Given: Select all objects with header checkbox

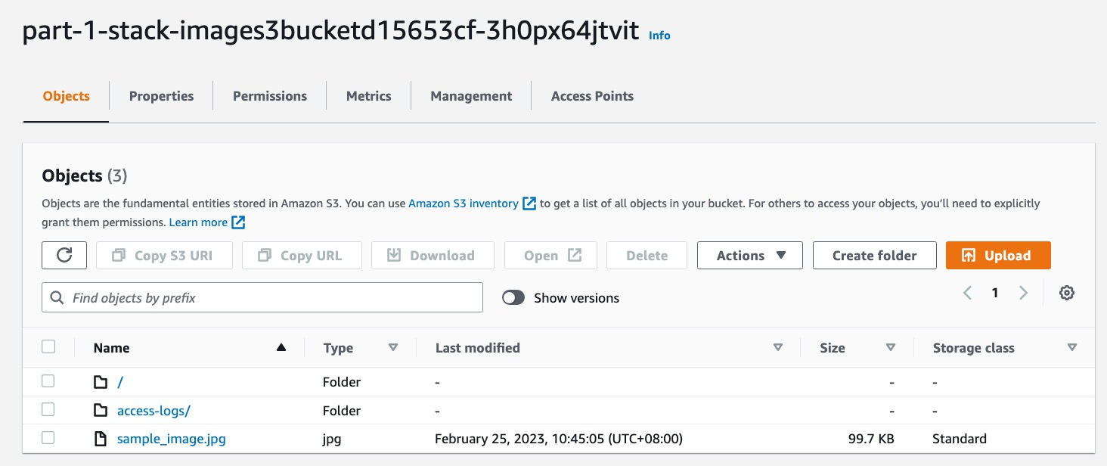Looking at the screenshot, I should click(x=48, y=347).
